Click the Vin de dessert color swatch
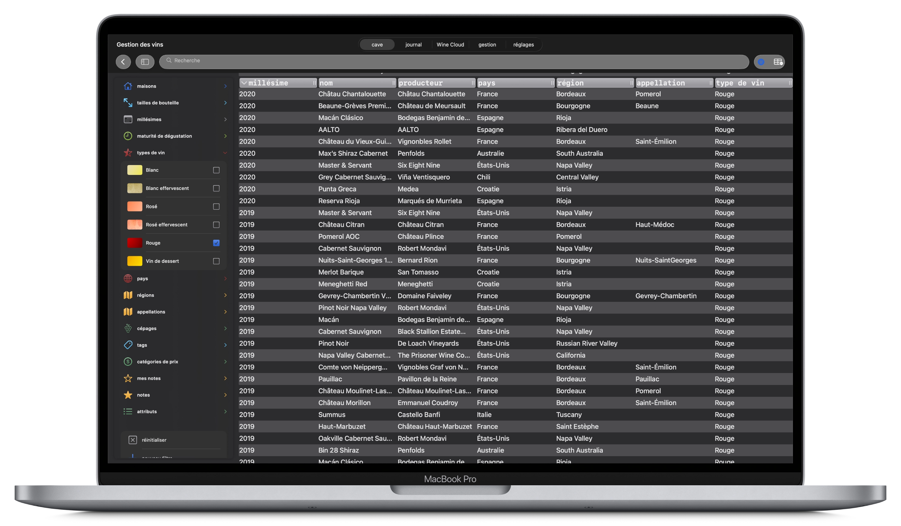Screen dimensions: 901x526 tap(135, 261)
